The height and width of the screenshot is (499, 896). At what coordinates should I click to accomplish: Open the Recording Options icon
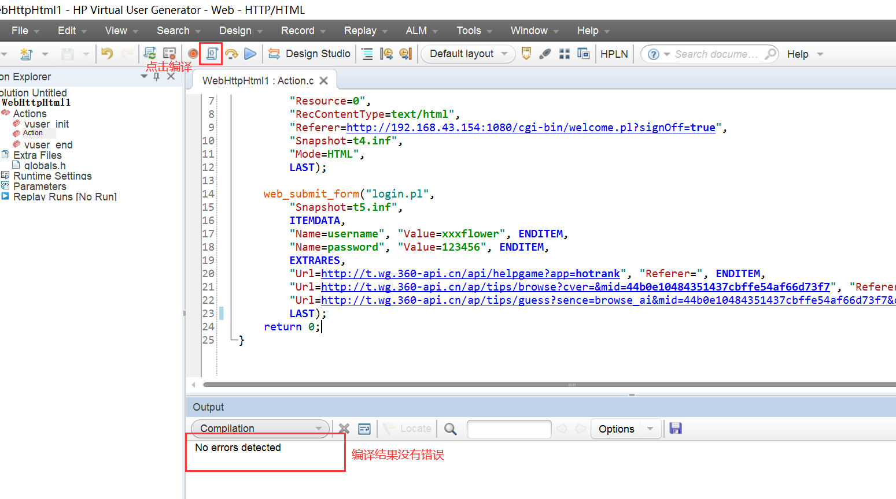coord(169,54)
